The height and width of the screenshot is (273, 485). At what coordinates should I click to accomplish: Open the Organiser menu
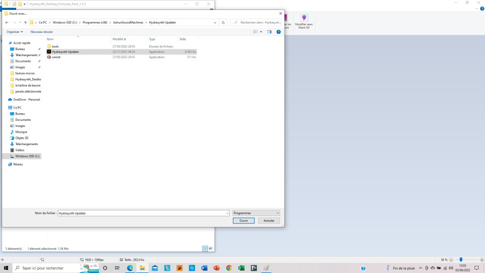(x=15, y=32)
